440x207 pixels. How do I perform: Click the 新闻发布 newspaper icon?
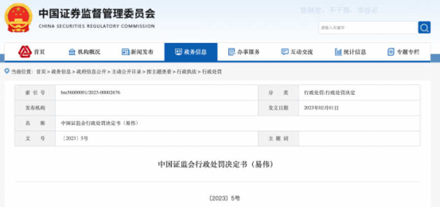coord(125,52)
